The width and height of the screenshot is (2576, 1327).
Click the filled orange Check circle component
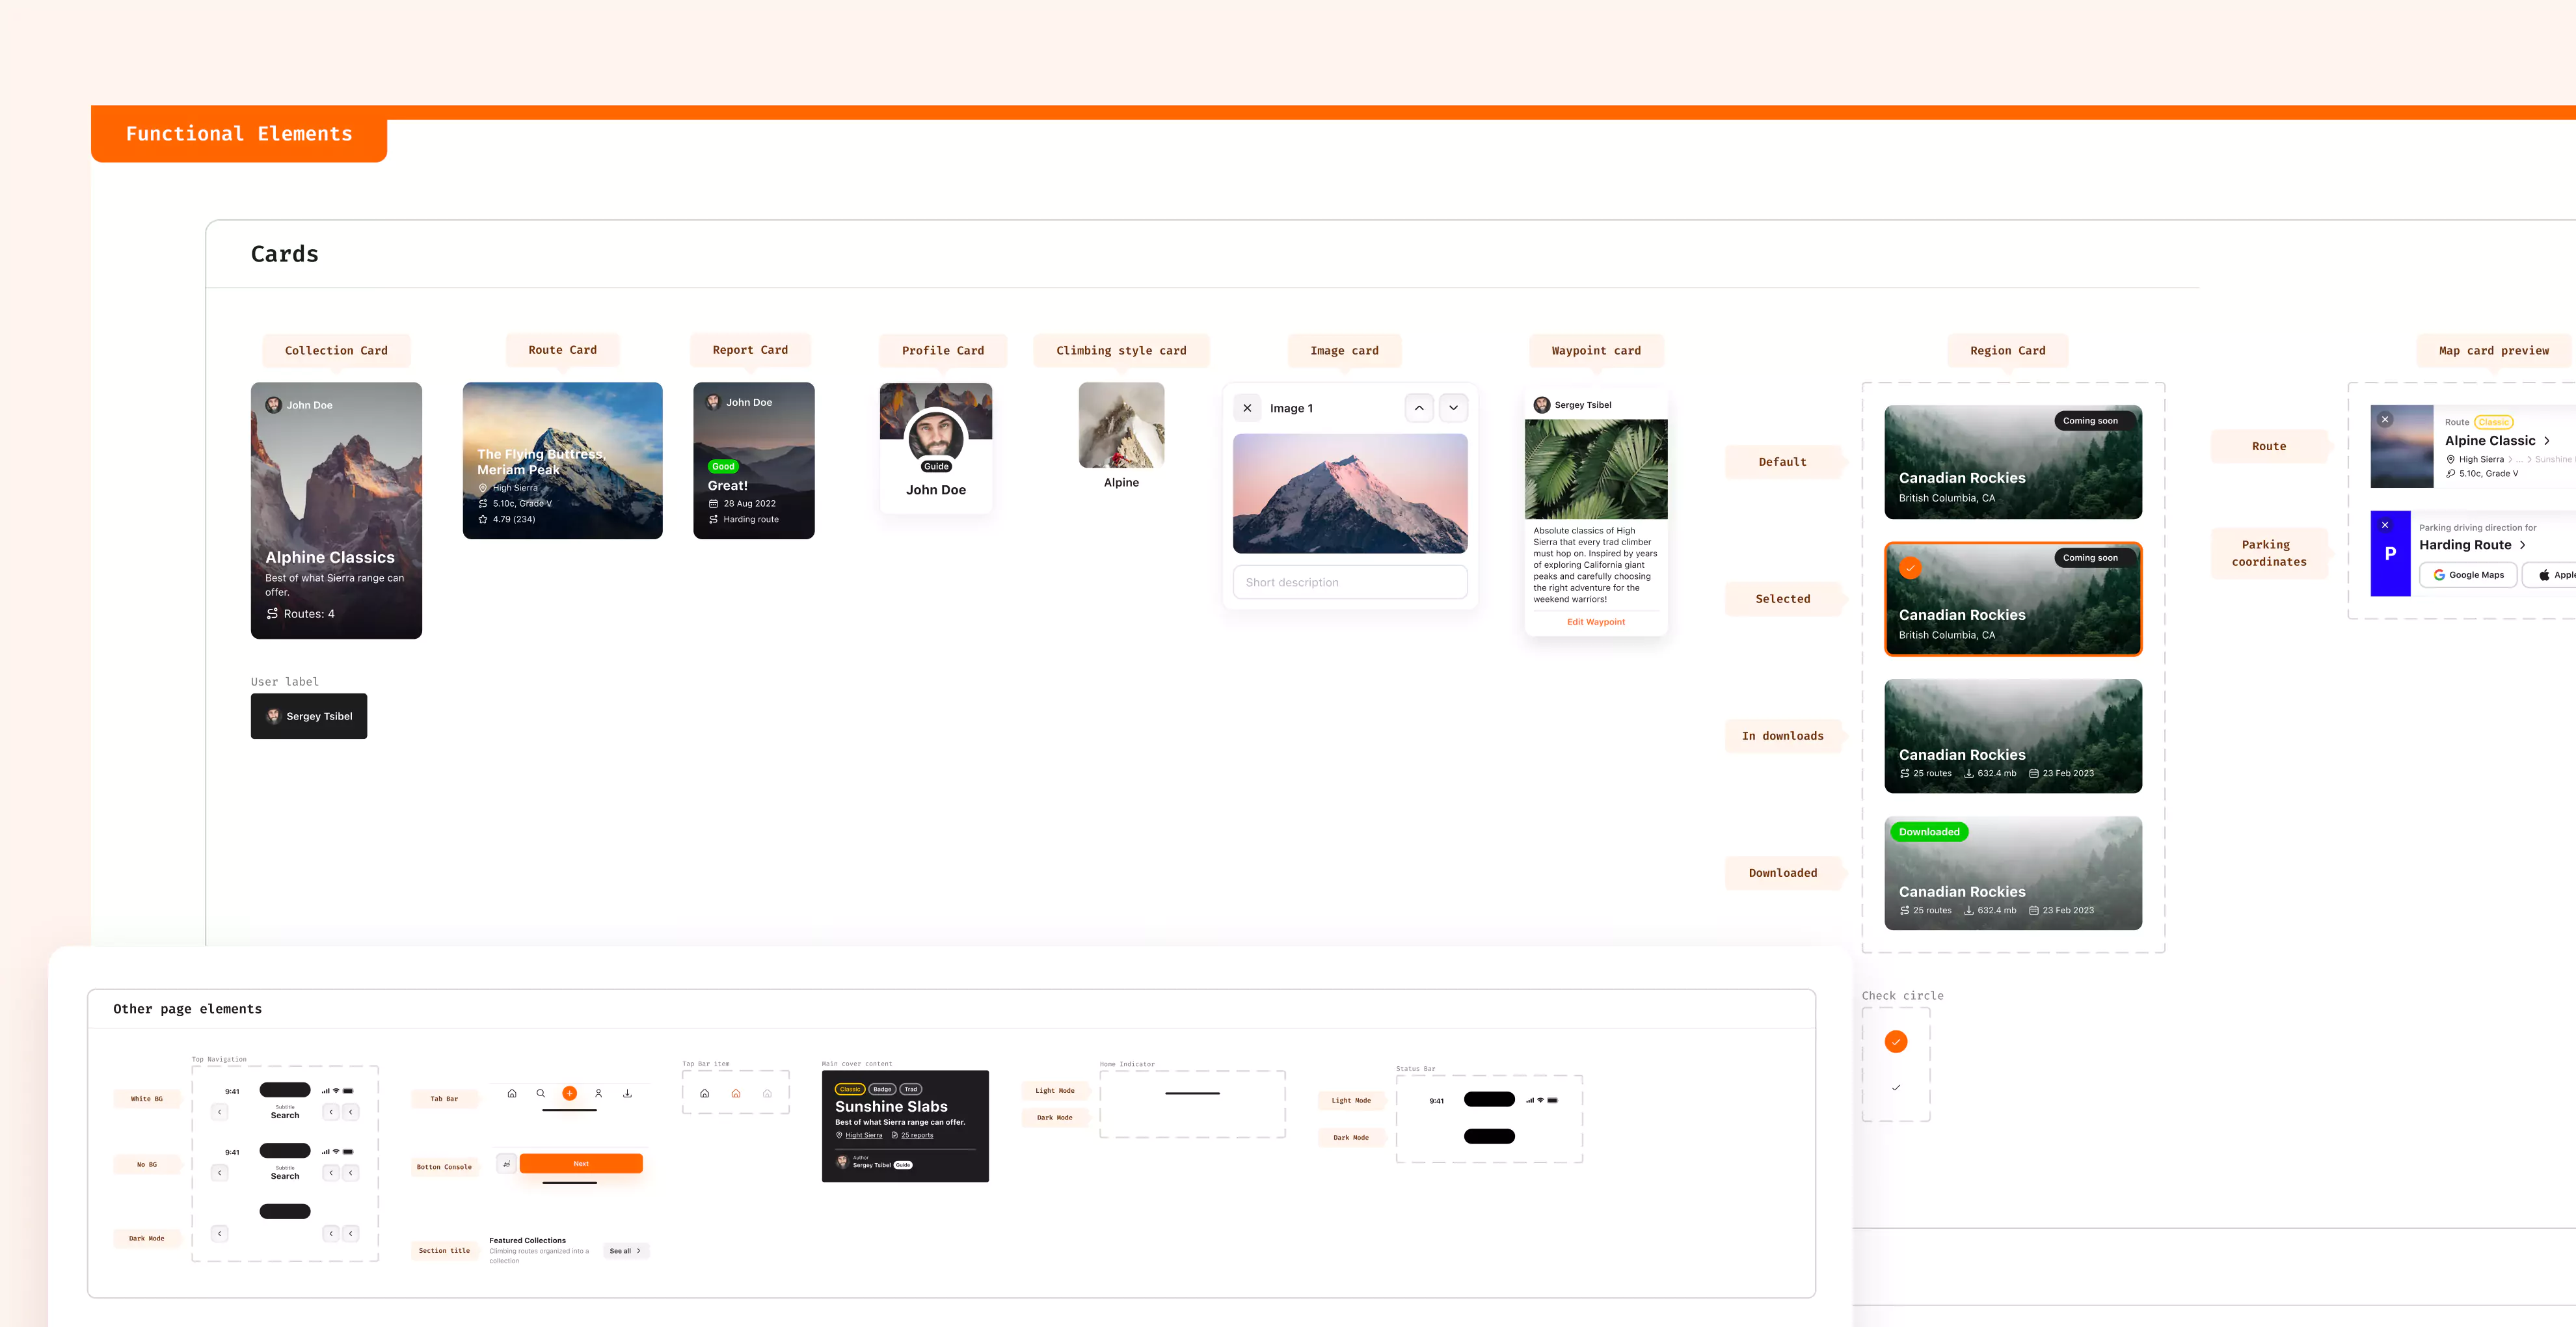tap(1895, 1041)
